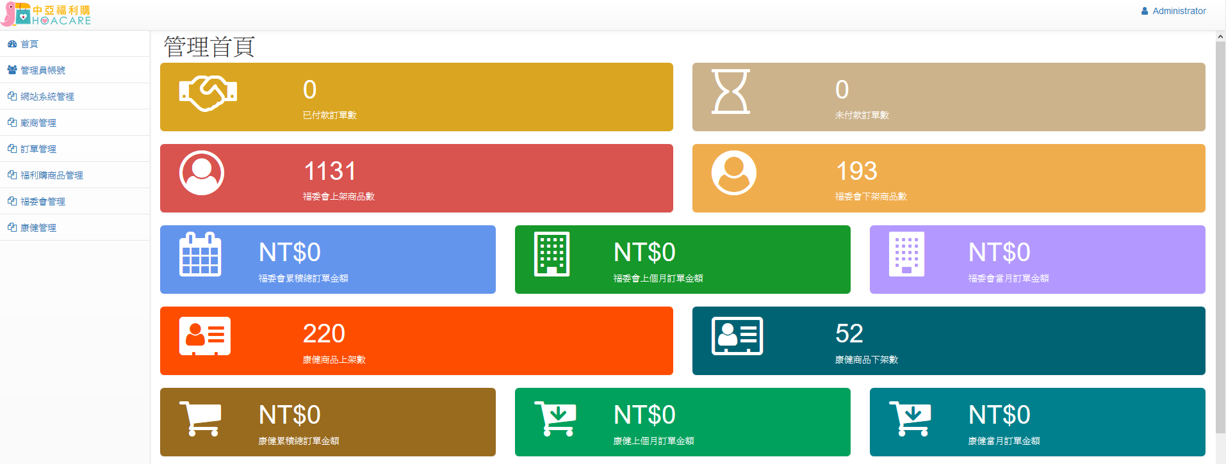1226x464 pixels.
Task: Click the icon beside 福委會管理
Action: click(12, 202)
